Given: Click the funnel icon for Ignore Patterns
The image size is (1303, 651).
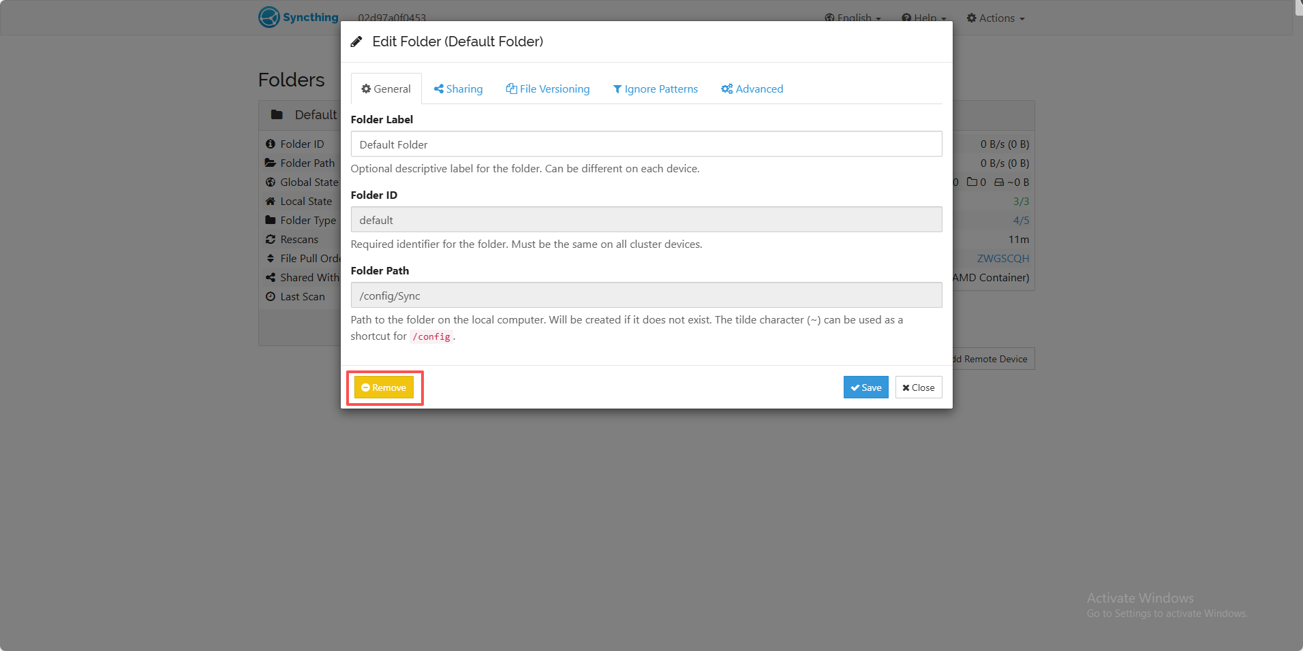Looking at the screenshot, I should point(617,89).
